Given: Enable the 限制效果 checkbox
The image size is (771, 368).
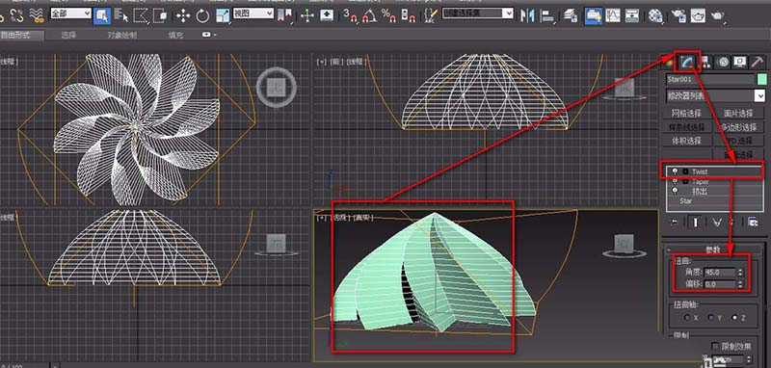Looking at the screenshot, I should point(715,346).
